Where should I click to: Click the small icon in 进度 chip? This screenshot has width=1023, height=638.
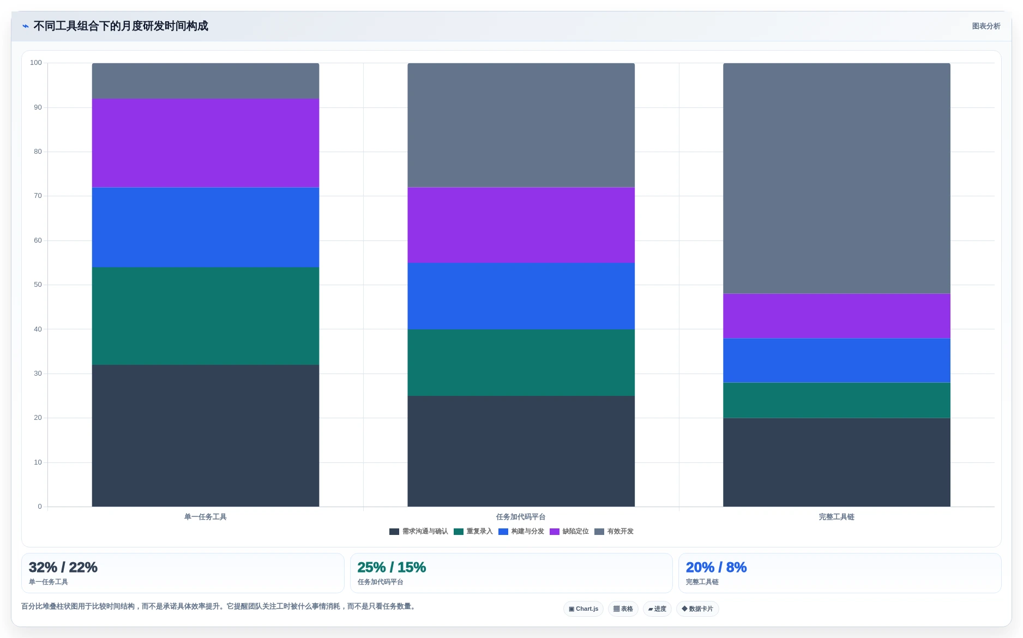click(x=651, y=609)
